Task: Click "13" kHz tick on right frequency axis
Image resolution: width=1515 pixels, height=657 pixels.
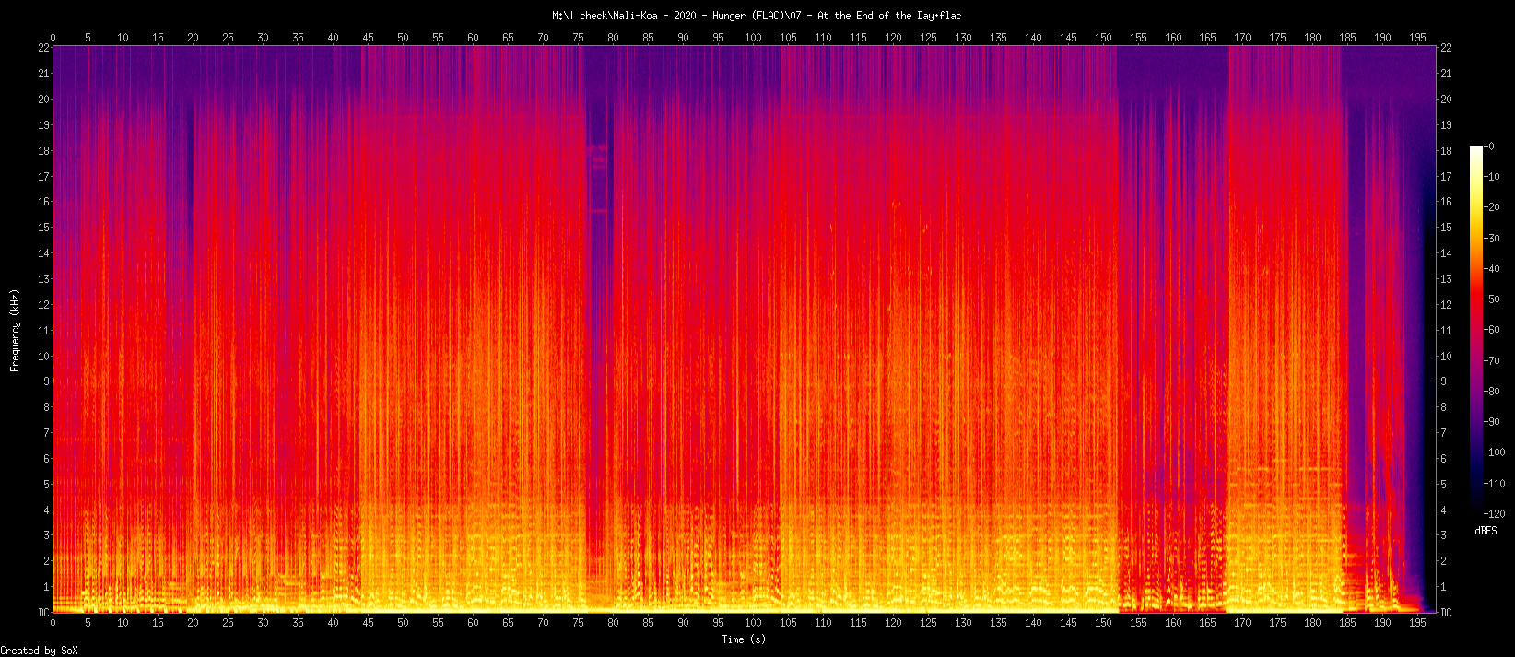Action: click(x=1446, y=279)
